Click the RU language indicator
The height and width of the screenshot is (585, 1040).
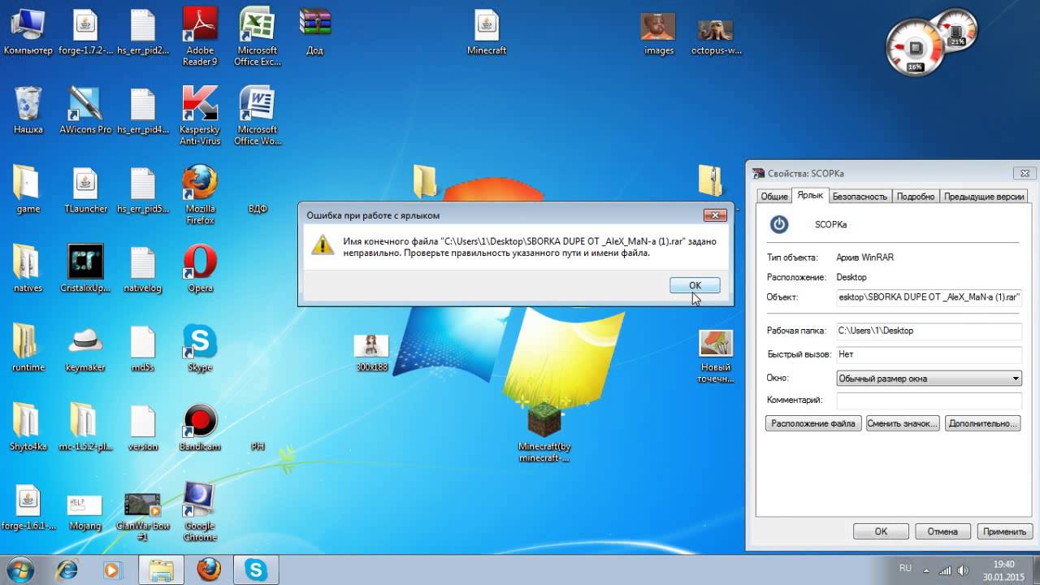click(905, 568)
